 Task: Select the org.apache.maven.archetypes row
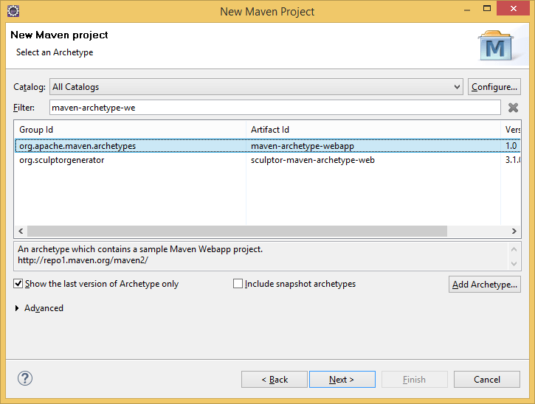pos(267,146)
